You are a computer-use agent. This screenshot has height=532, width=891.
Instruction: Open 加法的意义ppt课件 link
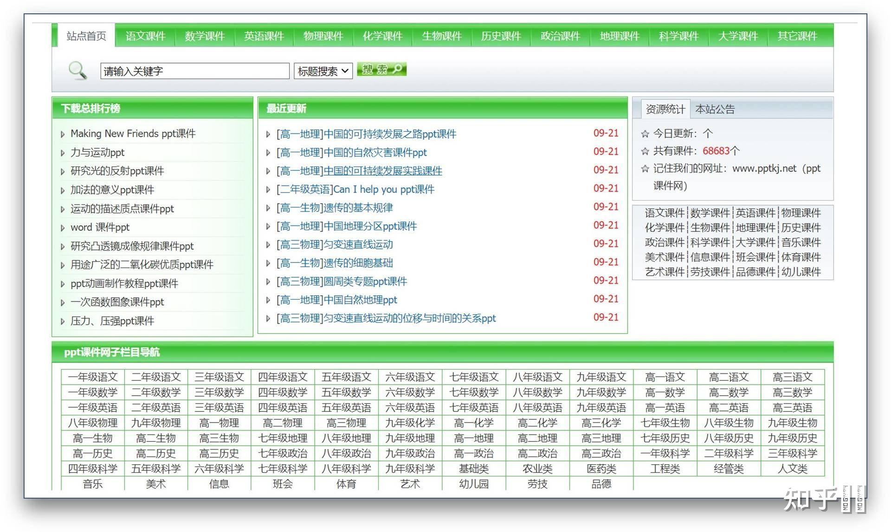click(x=112, y=190)
